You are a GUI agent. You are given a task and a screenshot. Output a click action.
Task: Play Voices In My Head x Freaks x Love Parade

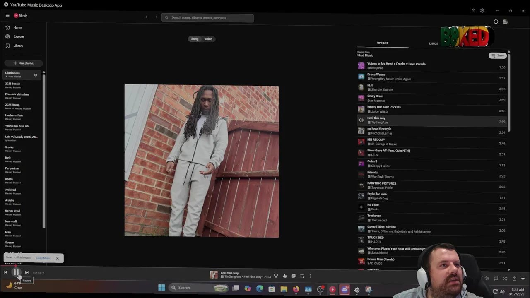click(x=432, y=66)
